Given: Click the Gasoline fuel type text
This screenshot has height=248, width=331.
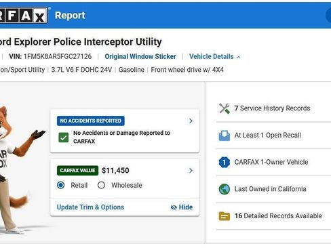Looking at the screenshot, I should click(x=132, y=70).
